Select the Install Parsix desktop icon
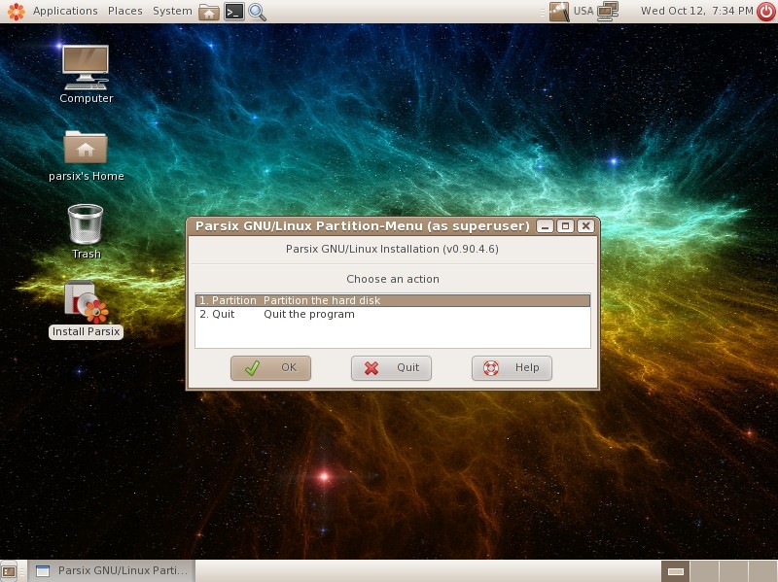The width and height of the screenshot is (778, 582). pos(86,309)
